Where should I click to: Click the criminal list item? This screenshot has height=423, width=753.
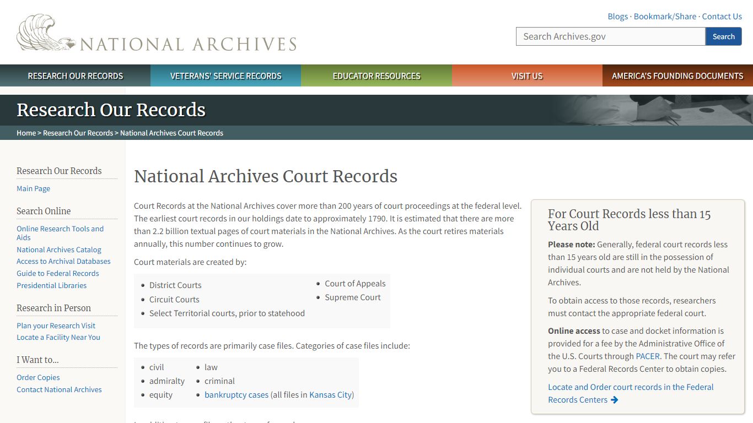(x=219, y=381)
